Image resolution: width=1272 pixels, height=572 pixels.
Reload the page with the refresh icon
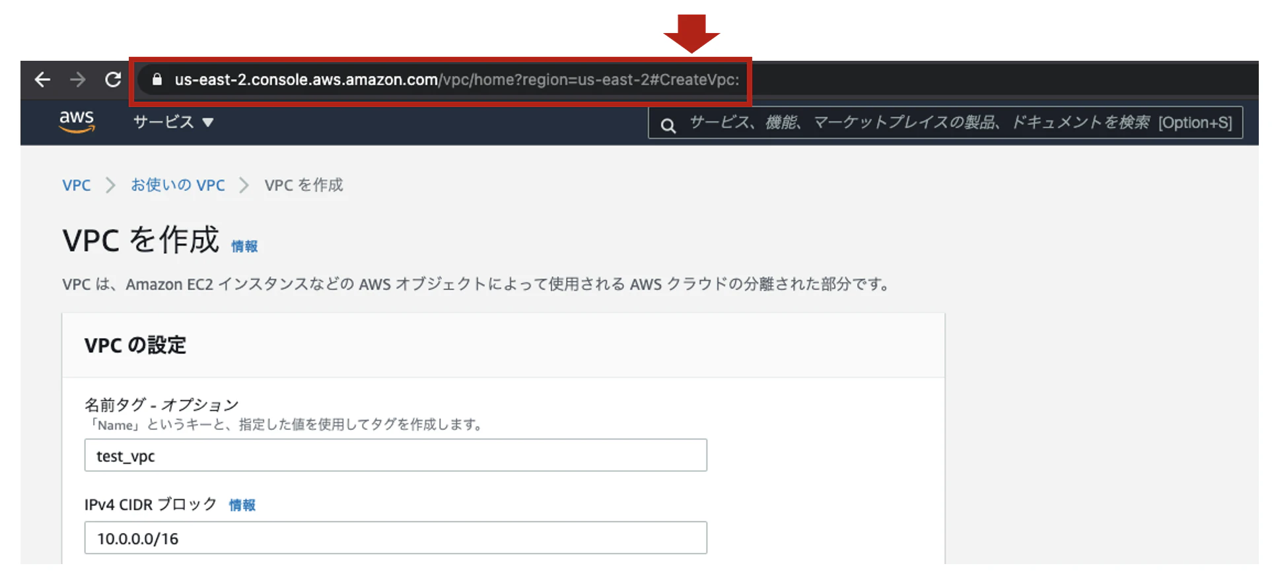[x=114, y=80]
